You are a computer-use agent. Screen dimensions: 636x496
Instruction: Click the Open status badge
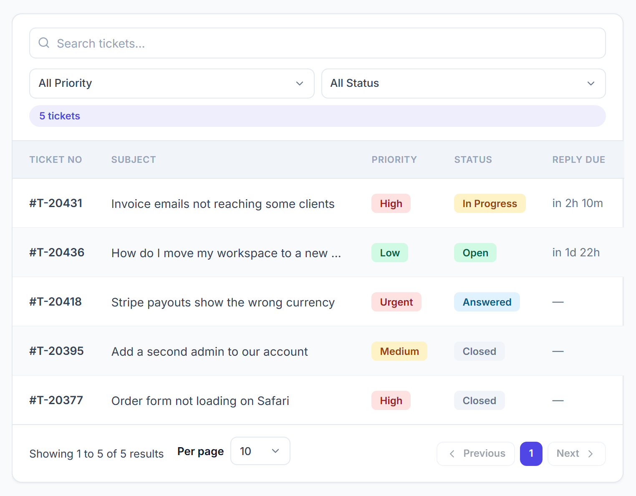click(475, 253)
